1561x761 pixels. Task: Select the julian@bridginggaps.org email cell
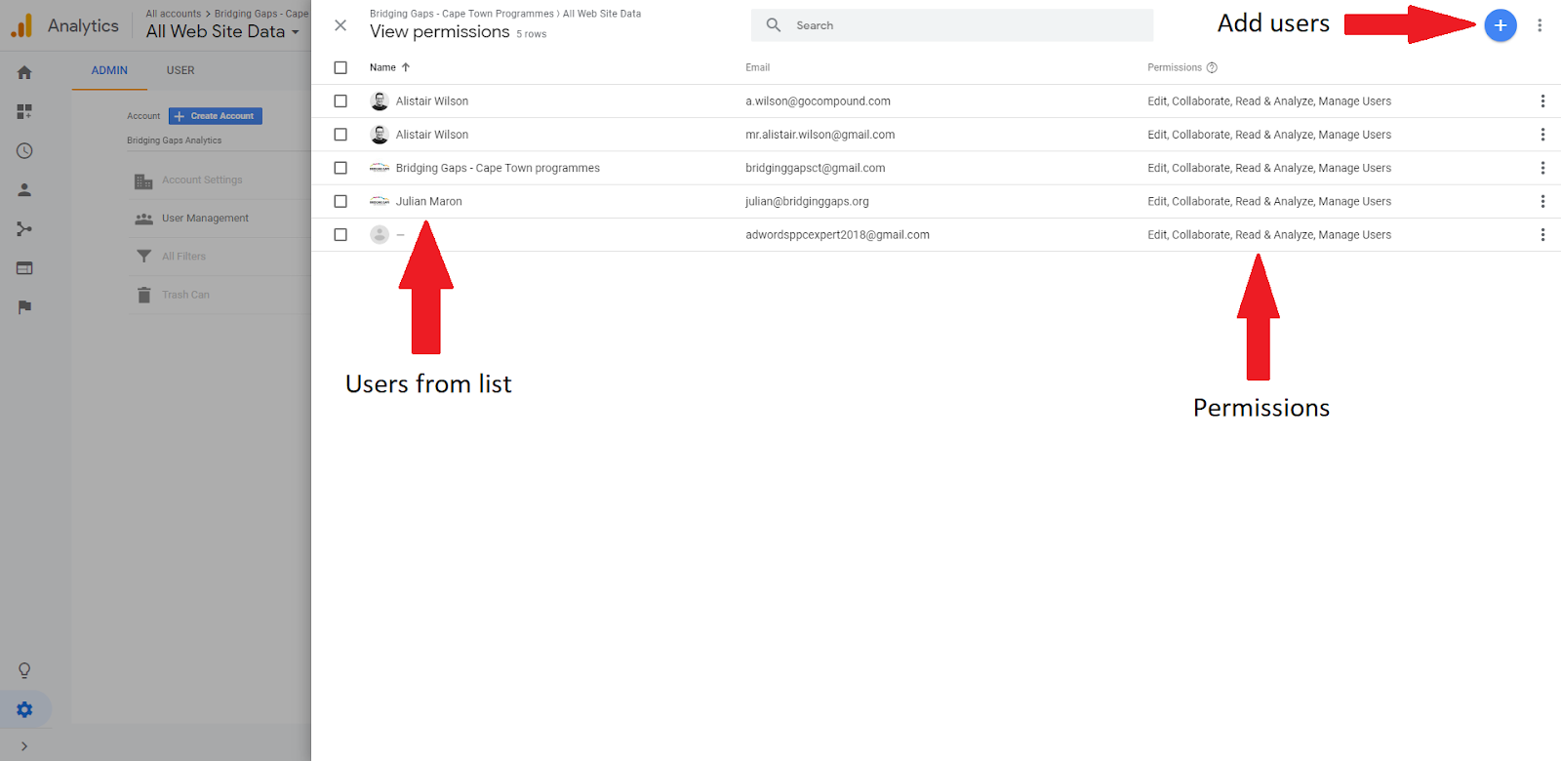coord(807,201)
